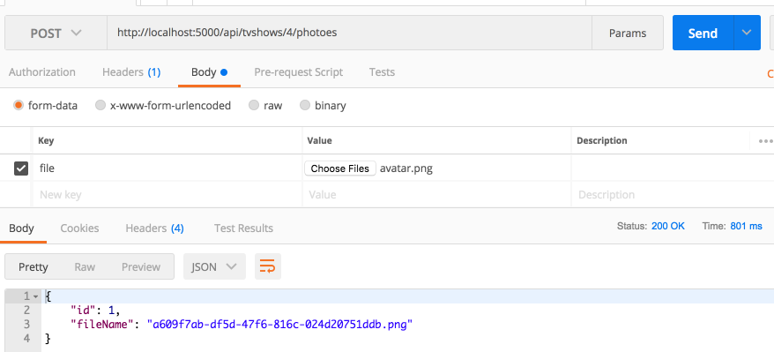The image size is (774, 352).
Task: Click the empty Value field in new row
Action: click(437, 194)
